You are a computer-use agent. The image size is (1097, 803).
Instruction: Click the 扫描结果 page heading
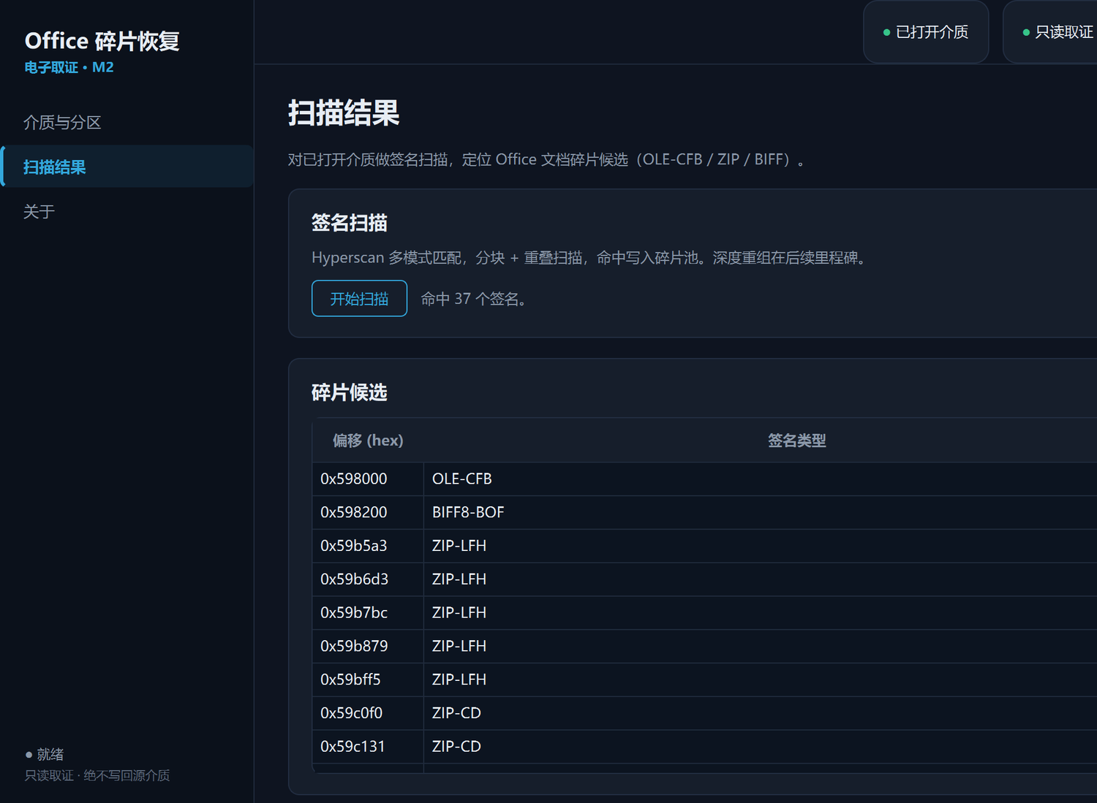pos(344,113)
